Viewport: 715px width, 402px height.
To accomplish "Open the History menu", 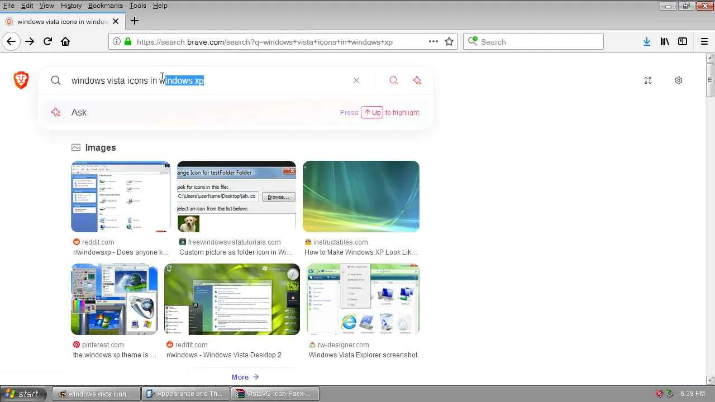I will [x=71, y=6].
